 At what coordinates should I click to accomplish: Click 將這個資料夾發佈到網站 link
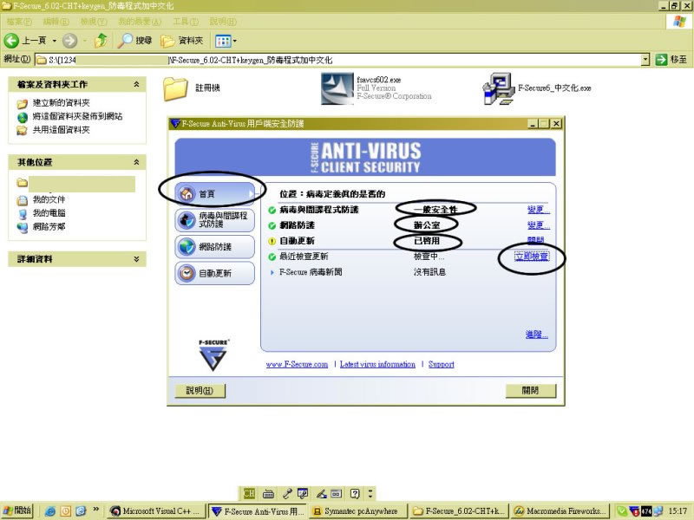77,116
